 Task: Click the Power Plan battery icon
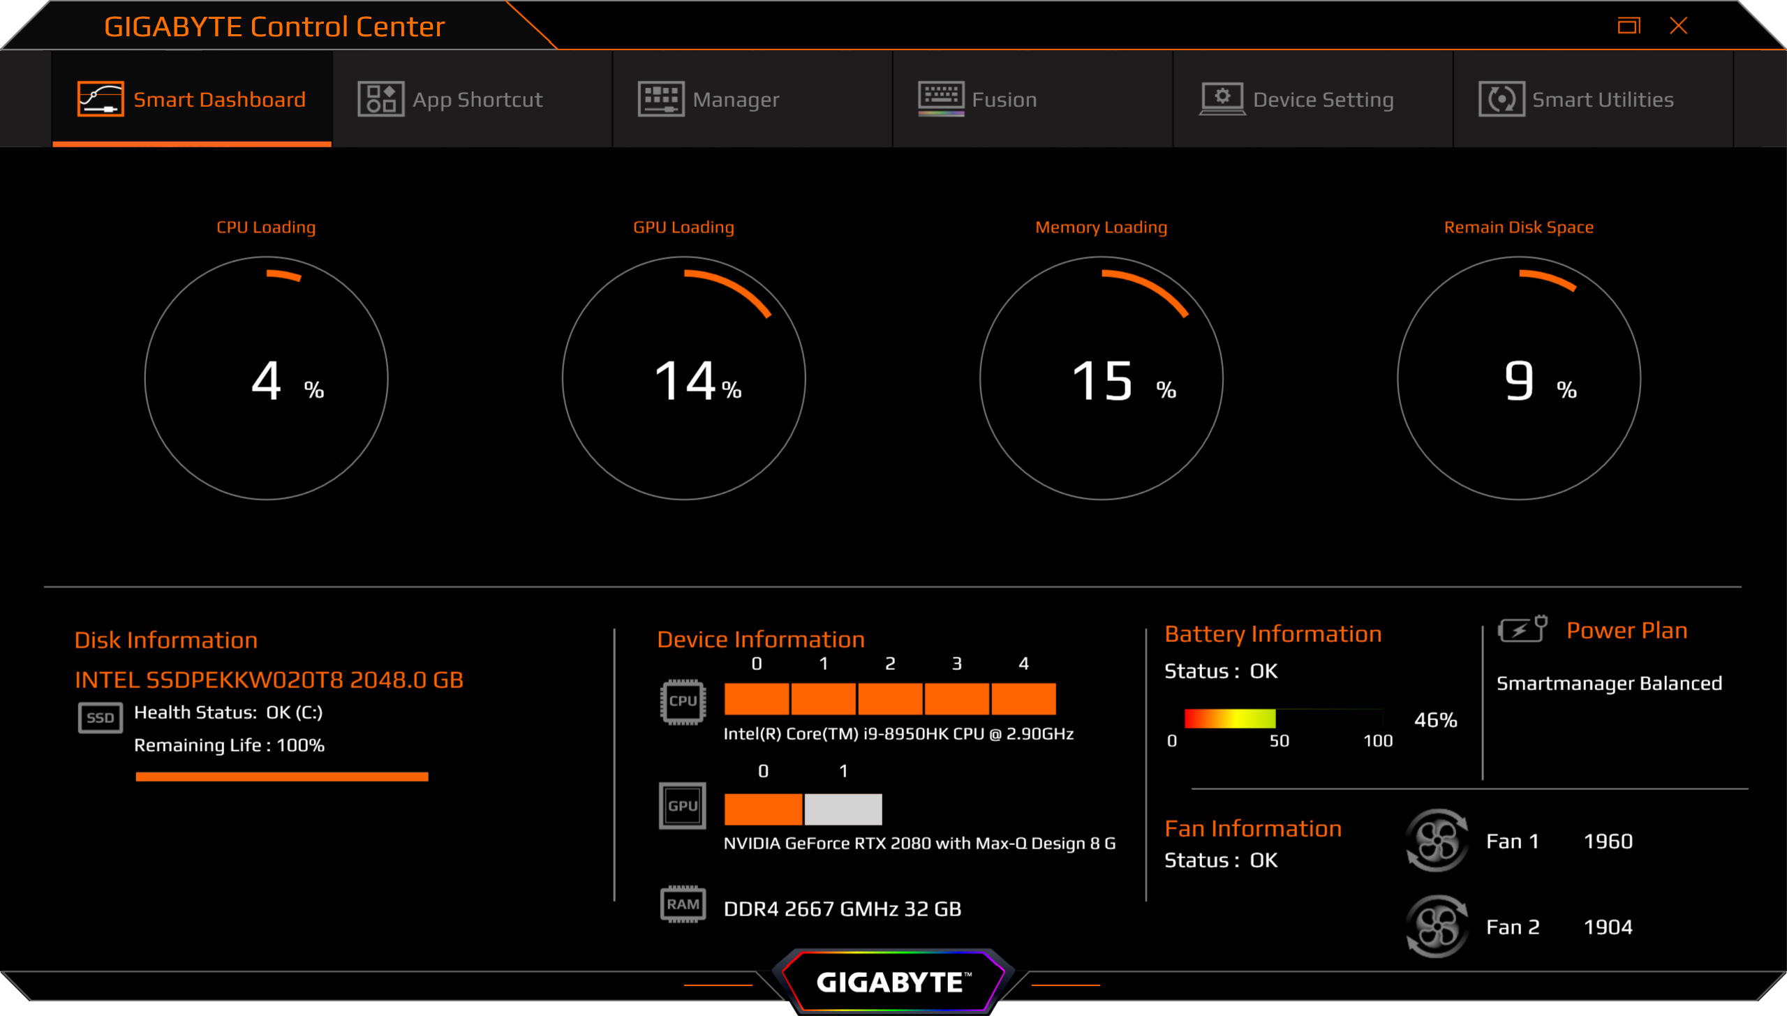point(1522,629)
